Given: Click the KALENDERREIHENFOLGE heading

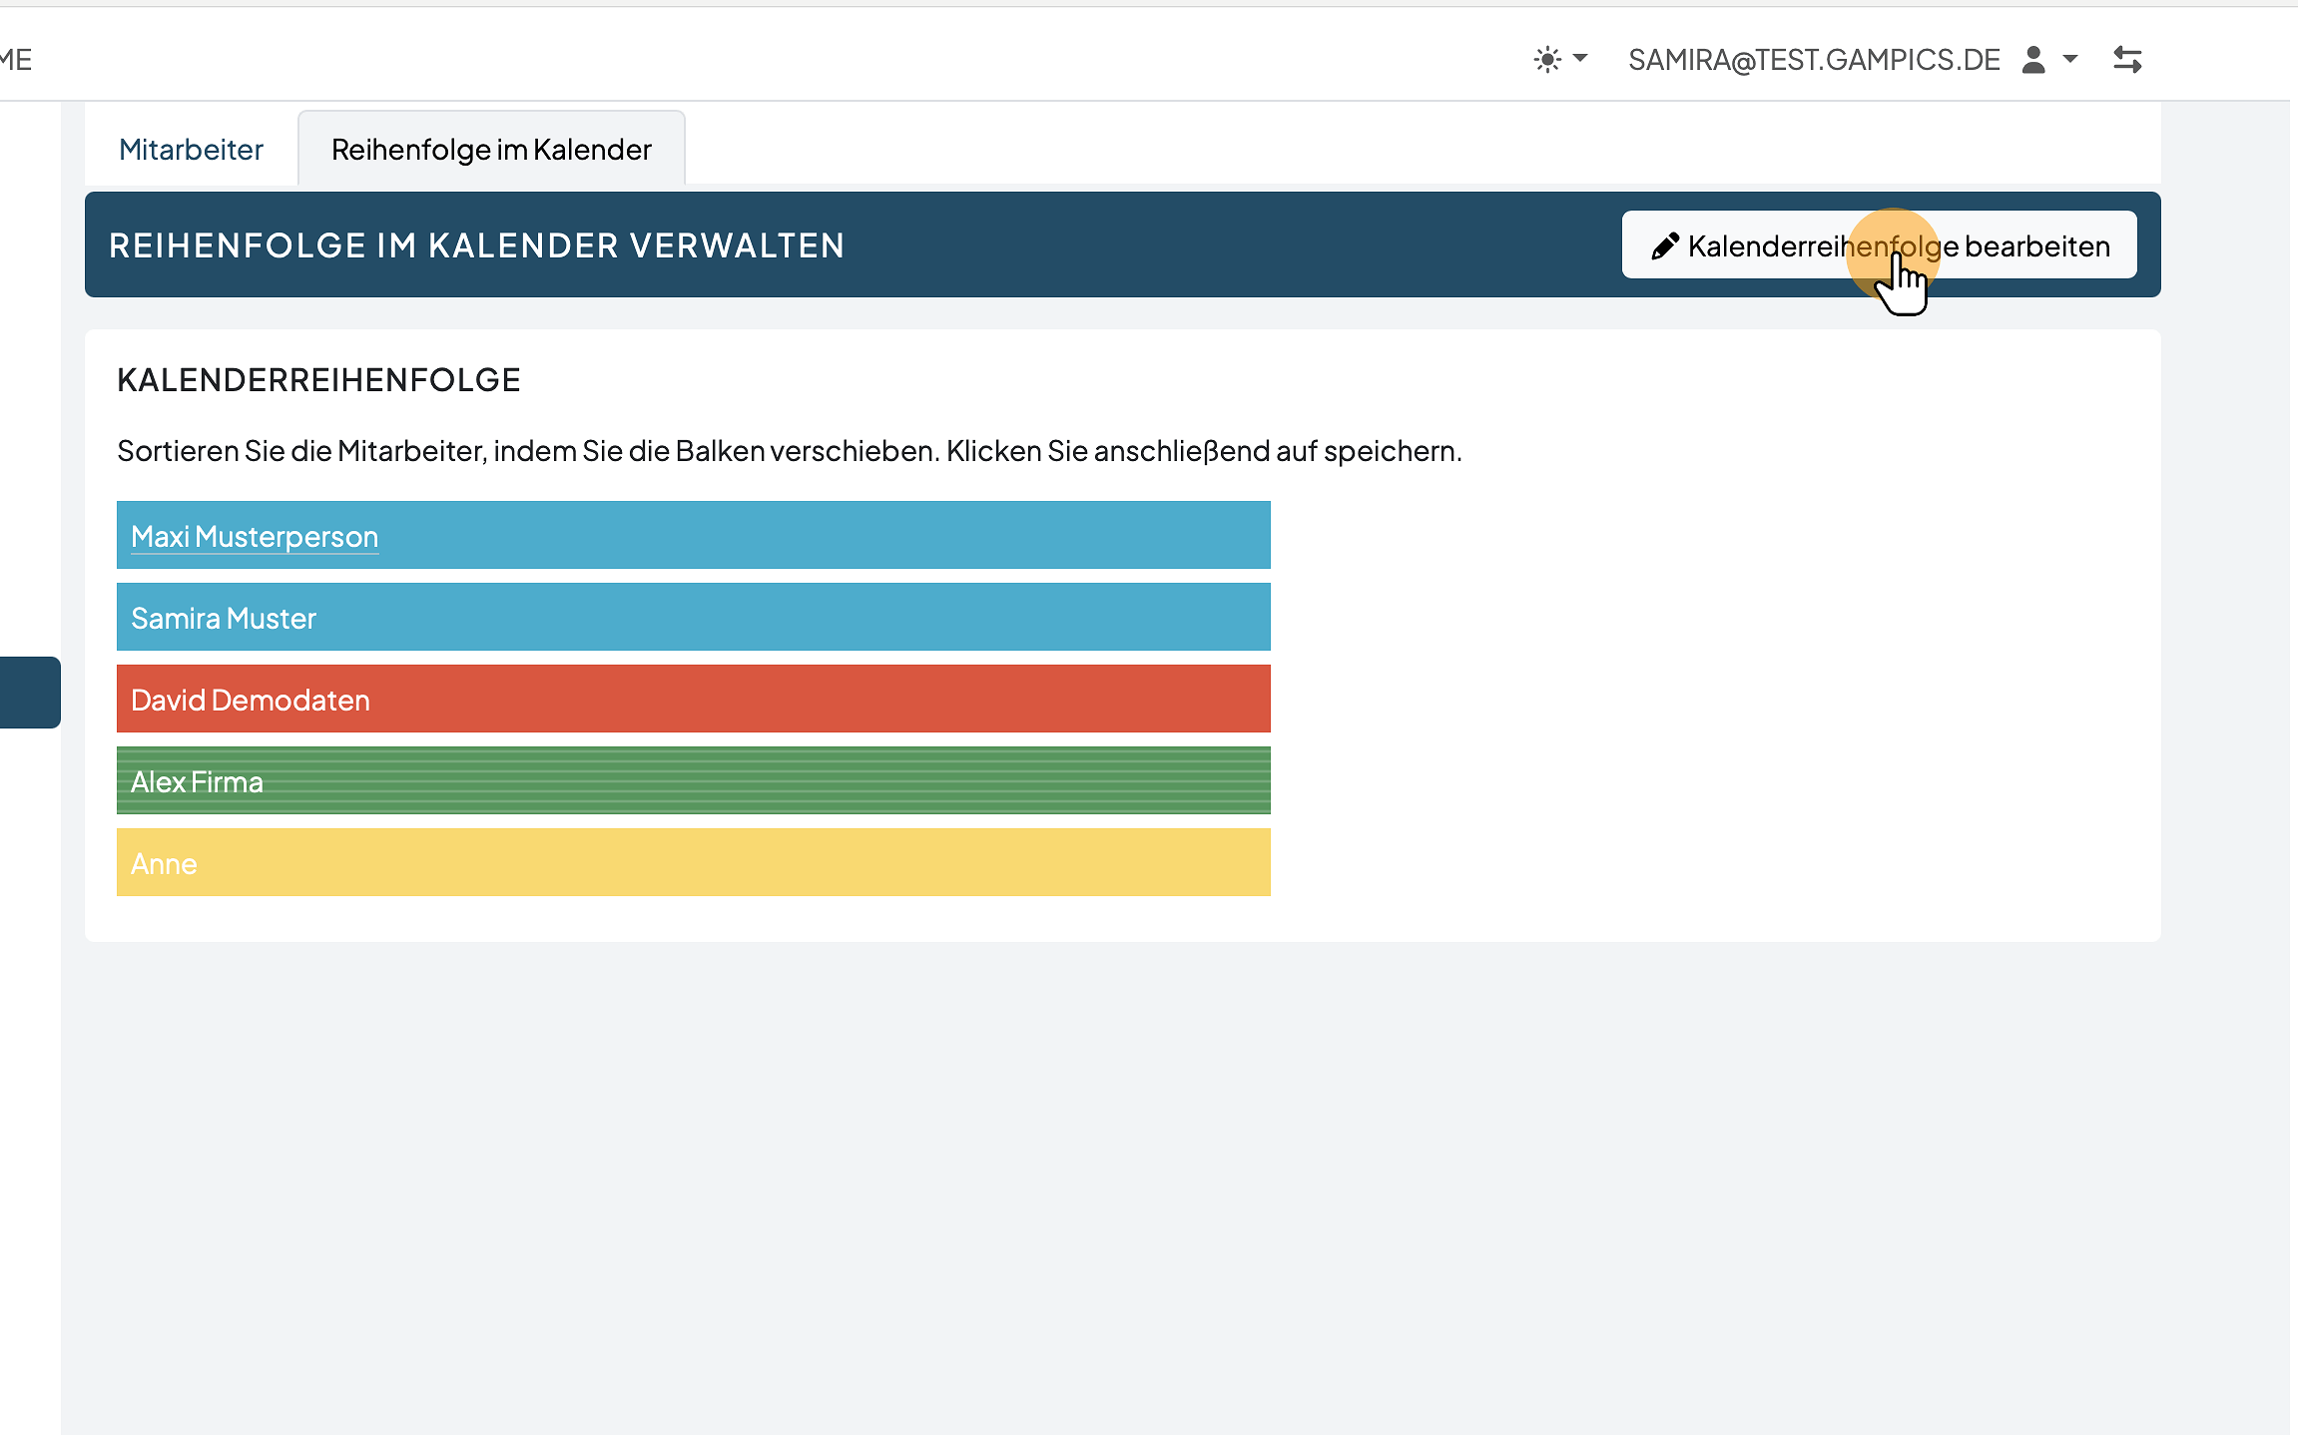Looking at the screenshot, I should coord(318,380).
